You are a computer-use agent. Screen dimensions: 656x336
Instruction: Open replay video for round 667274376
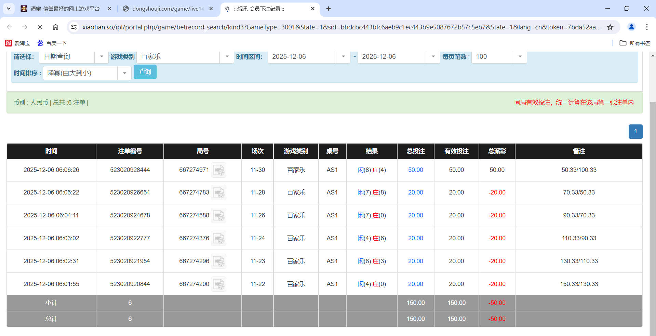pyautogui.click(x=219, y=238)
